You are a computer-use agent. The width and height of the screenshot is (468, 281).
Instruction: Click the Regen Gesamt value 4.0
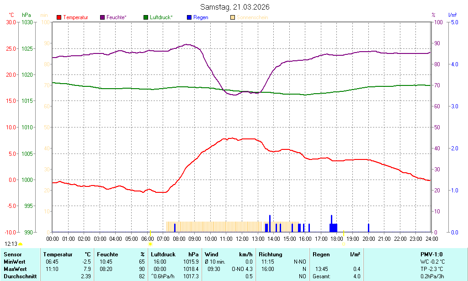(356, 276)
